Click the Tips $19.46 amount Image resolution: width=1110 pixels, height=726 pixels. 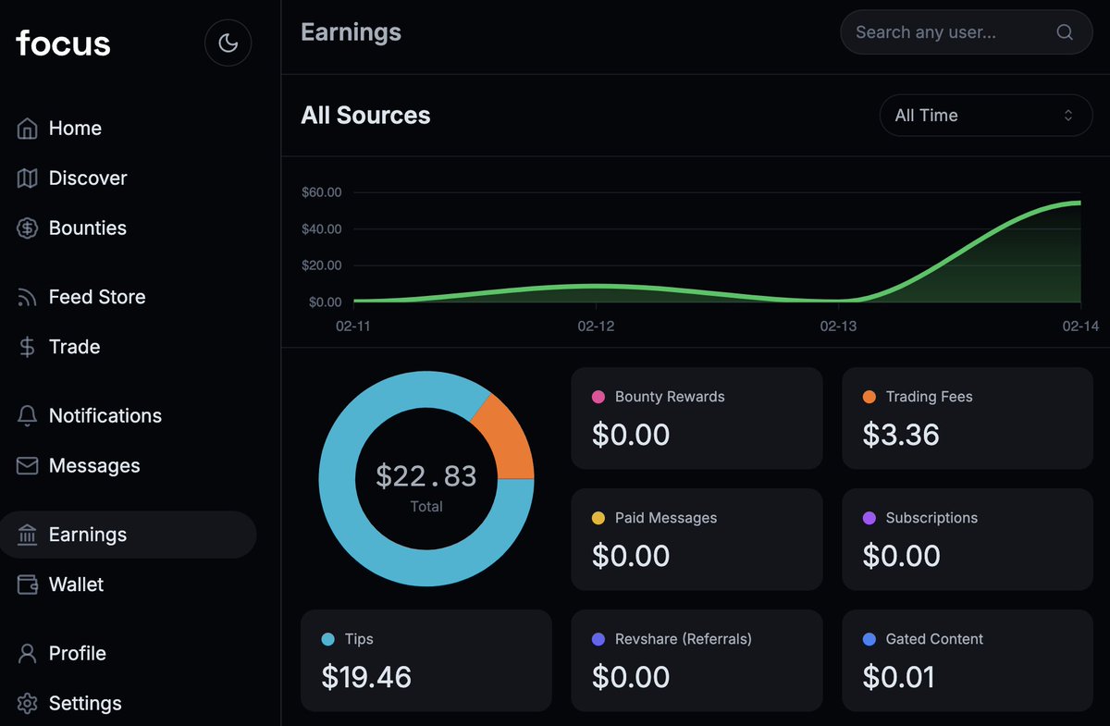[x=366, y=677]
